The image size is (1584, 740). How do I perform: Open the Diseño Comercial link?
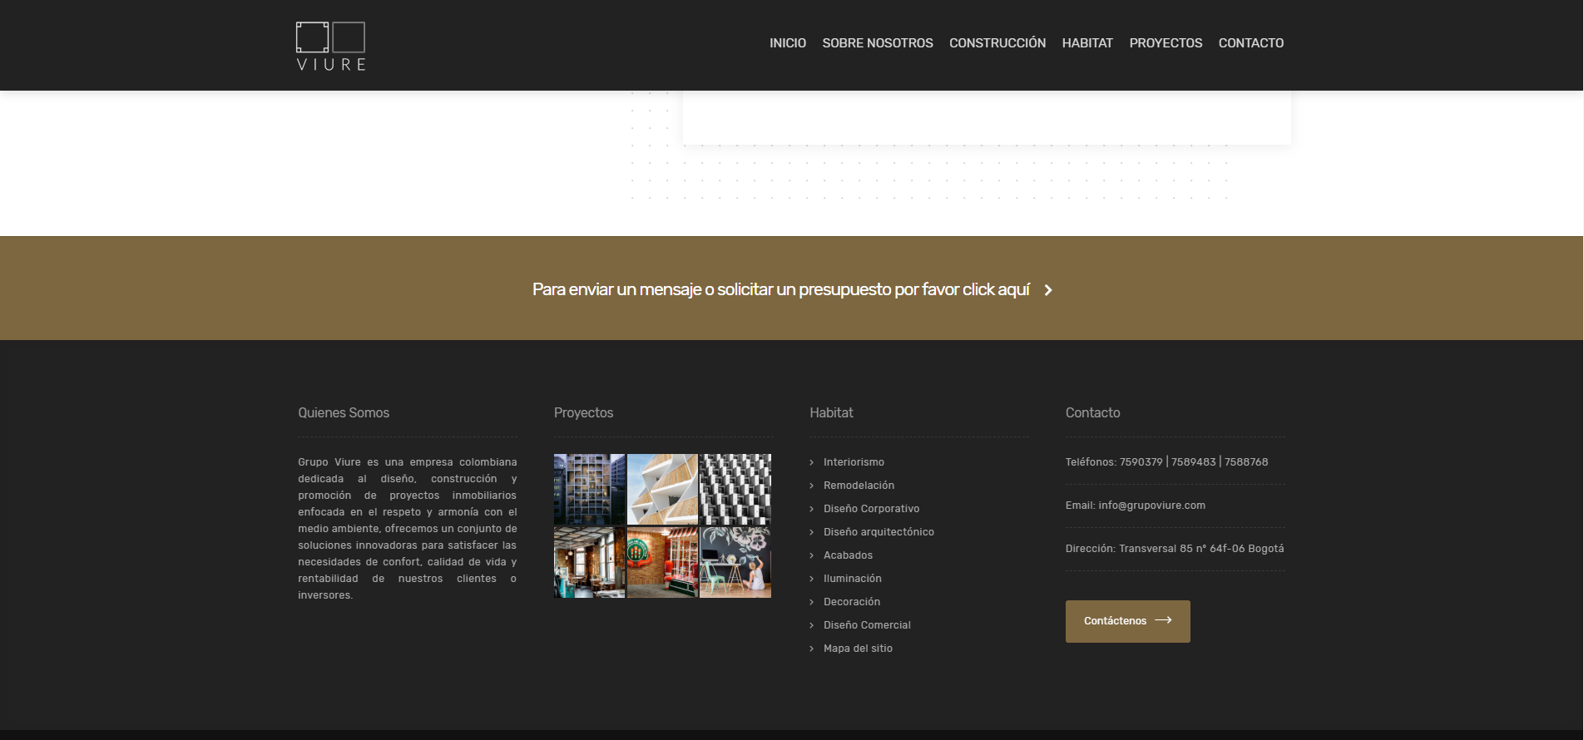tap(867, 625)
